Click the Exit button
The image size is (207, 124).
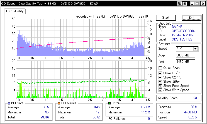click(x=191, y=18)
